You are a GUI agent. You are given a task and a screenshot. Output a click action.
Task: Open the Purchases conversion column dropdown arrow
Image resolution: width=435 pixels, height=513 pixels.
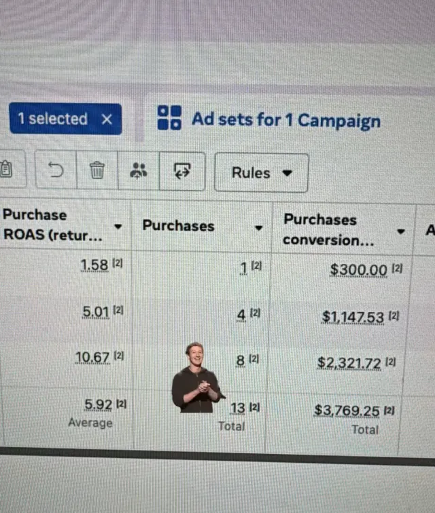pos(400,231)
